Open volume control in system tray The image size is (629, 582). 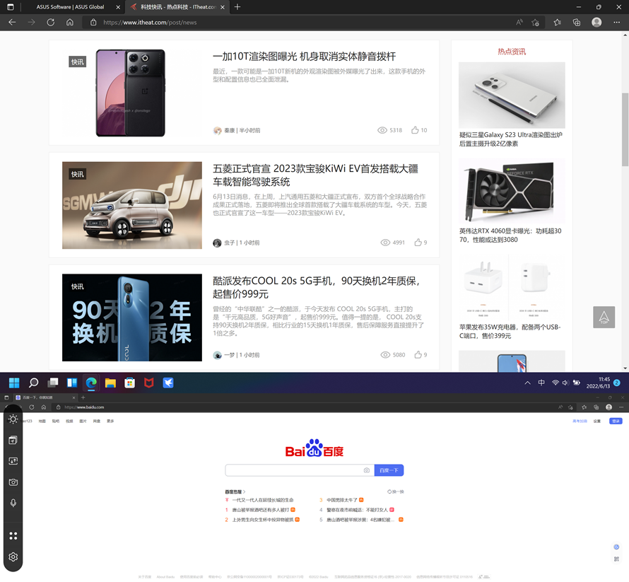pyautogui.click(x=565, y=383)
